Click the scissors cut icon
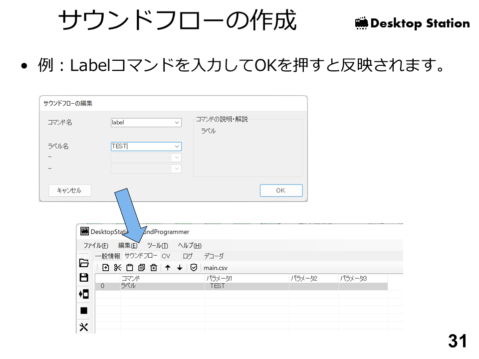 click(x=118, y=268)
